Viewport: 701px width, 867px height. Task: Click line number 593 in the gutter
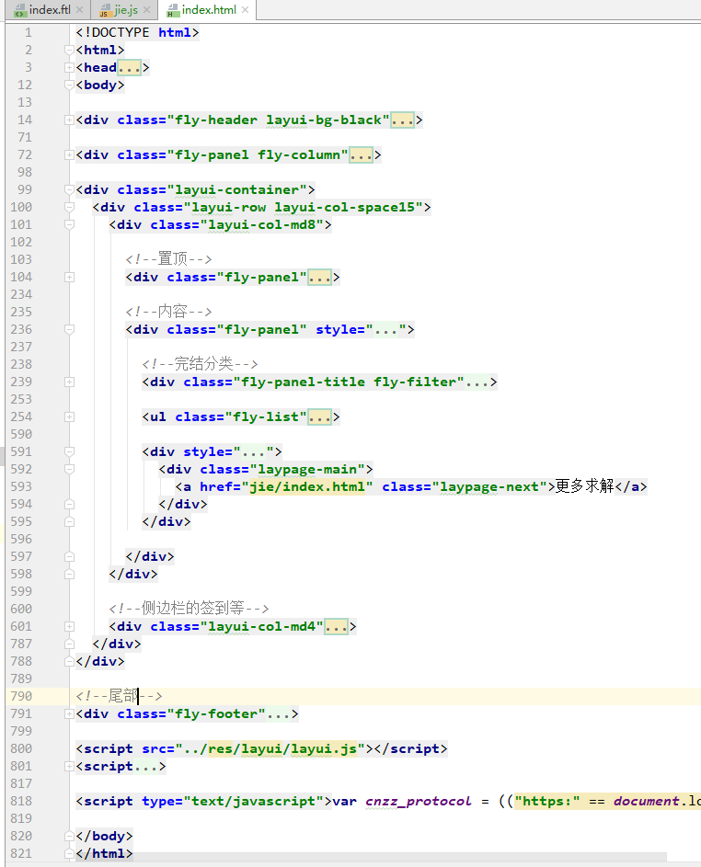click(x=21, y=486)
